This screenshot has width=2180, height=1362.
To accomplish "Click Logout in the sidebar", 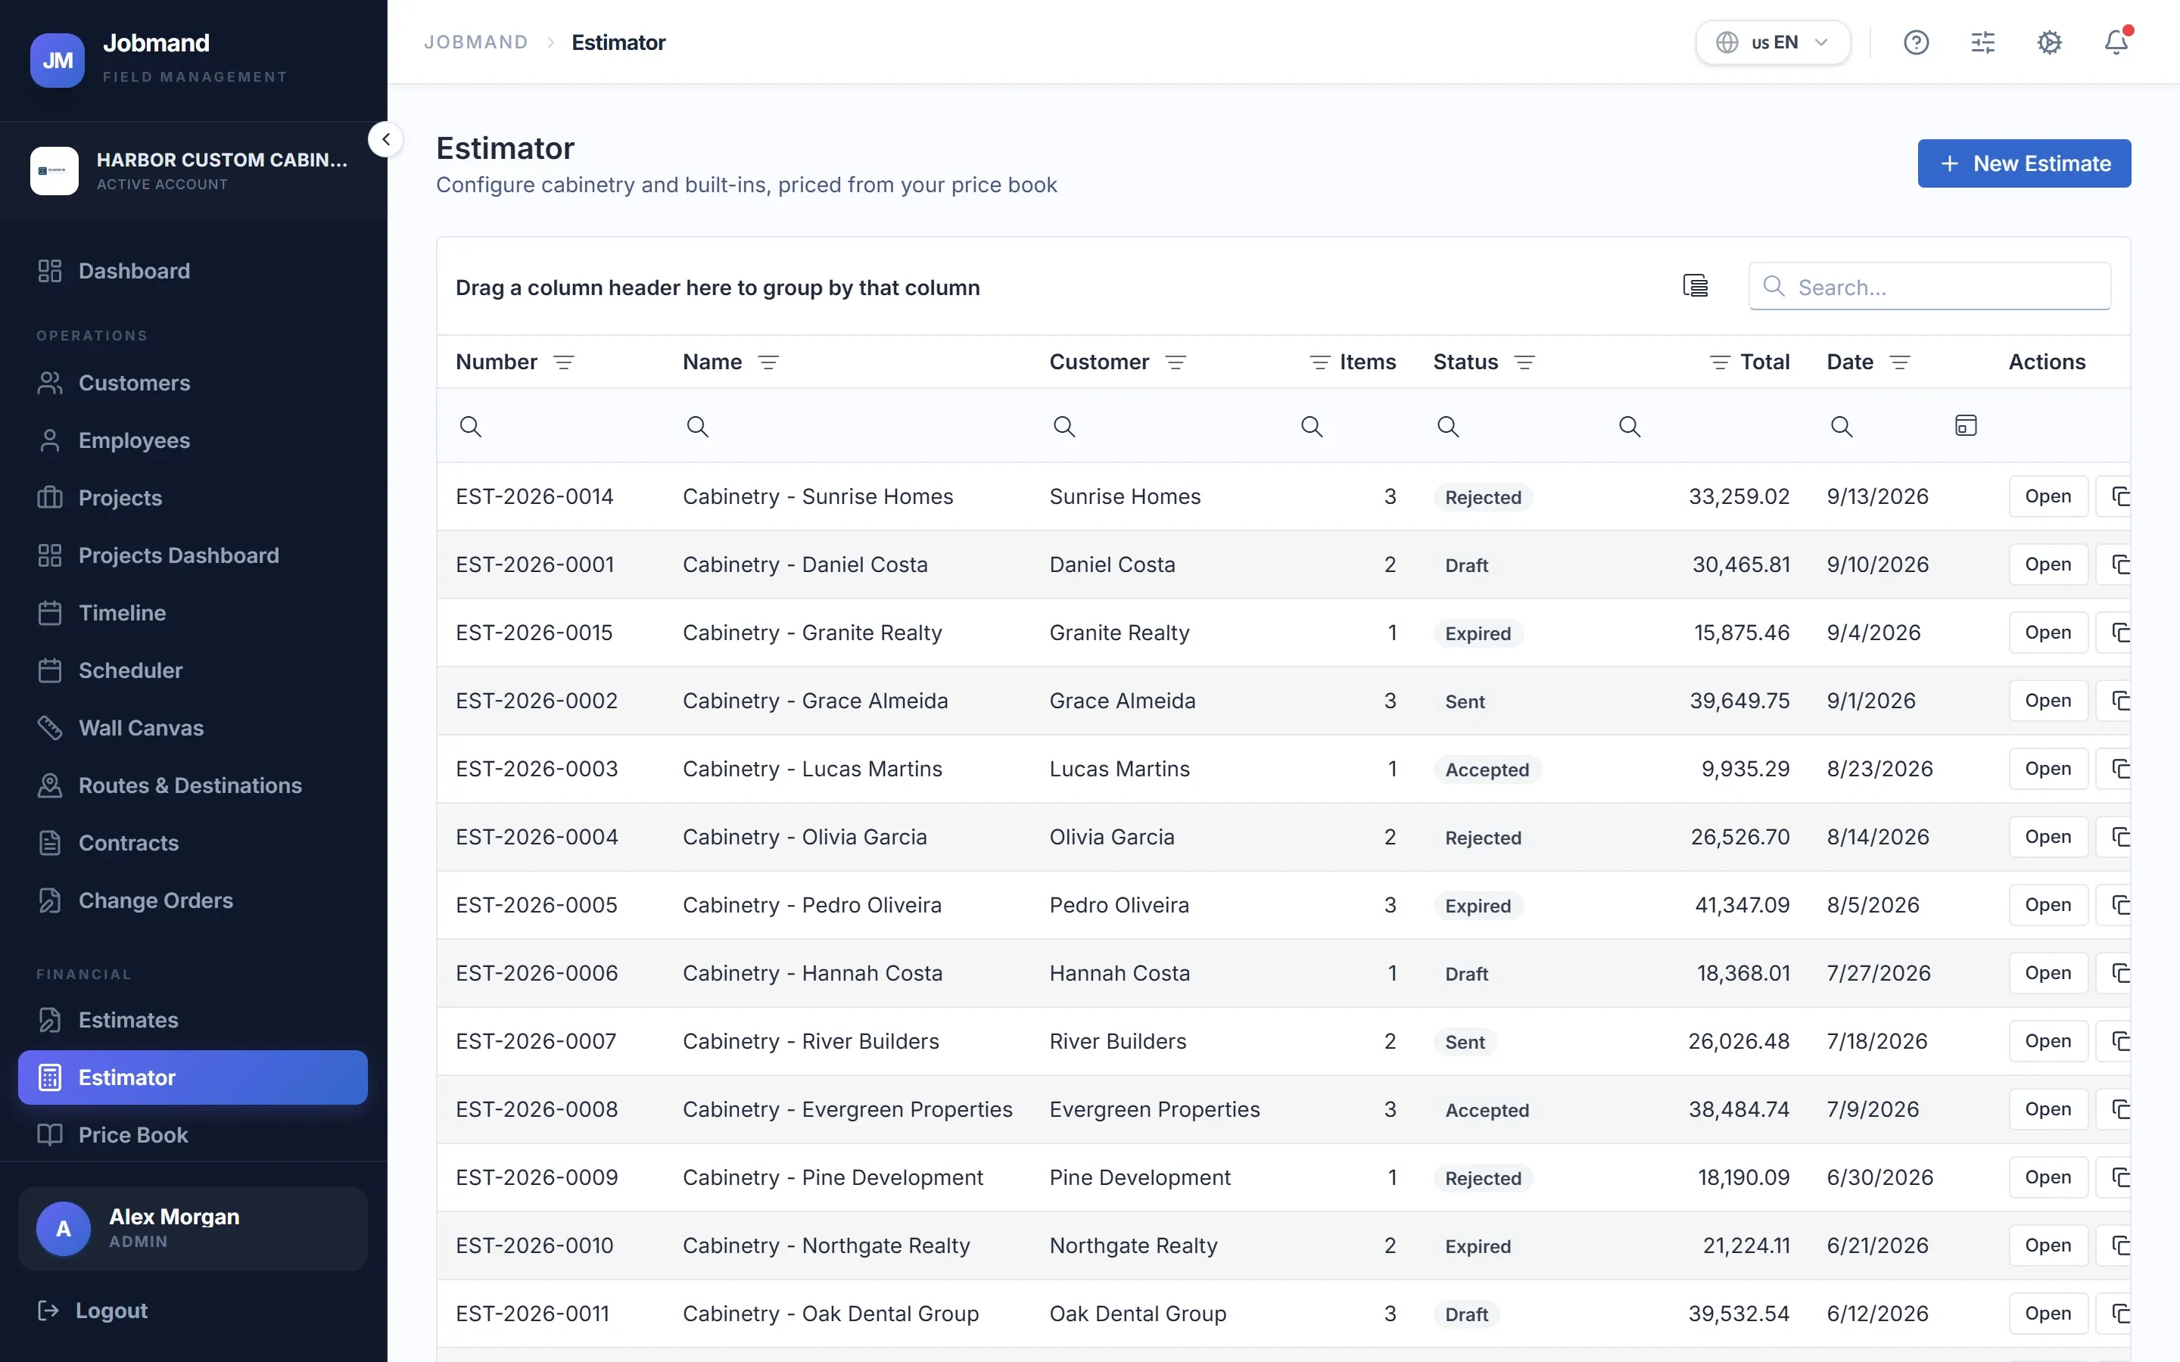I will [x=93, y=1311].
